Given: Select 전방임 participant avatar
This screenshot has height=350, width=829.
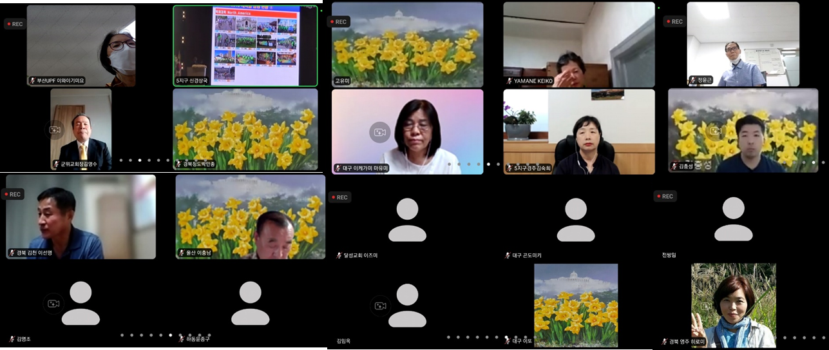Looking at the screenshot, I should coord(734,219).
